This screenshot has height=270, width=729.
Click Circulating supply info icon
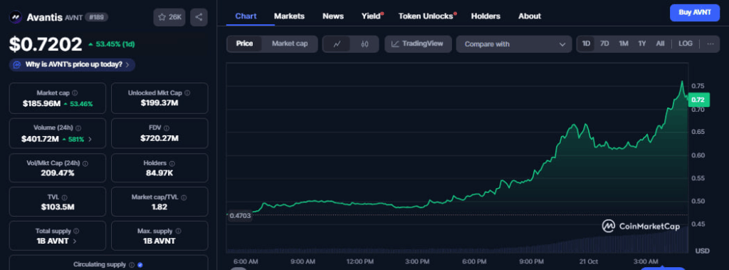[132, 265]
